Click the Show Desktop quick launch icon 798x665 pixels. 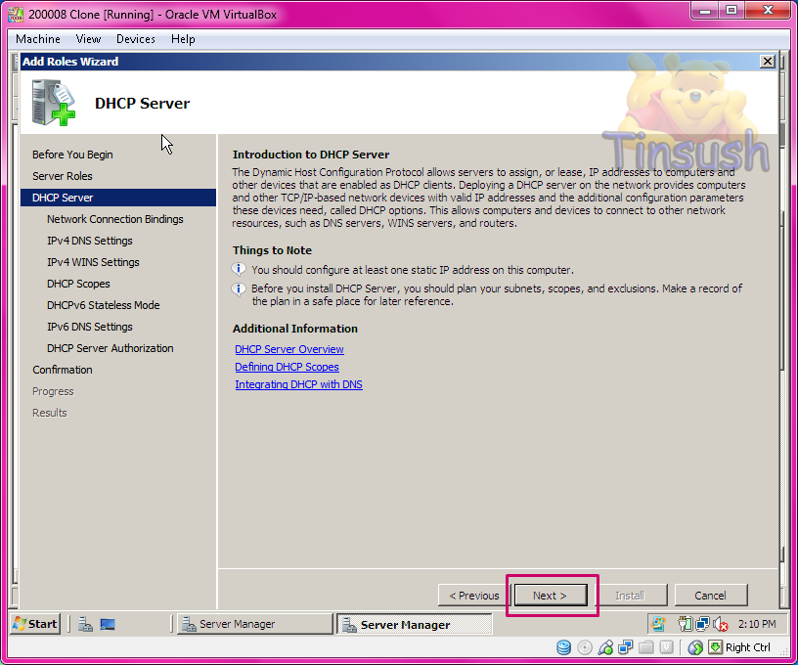click(x=108, y=624)
